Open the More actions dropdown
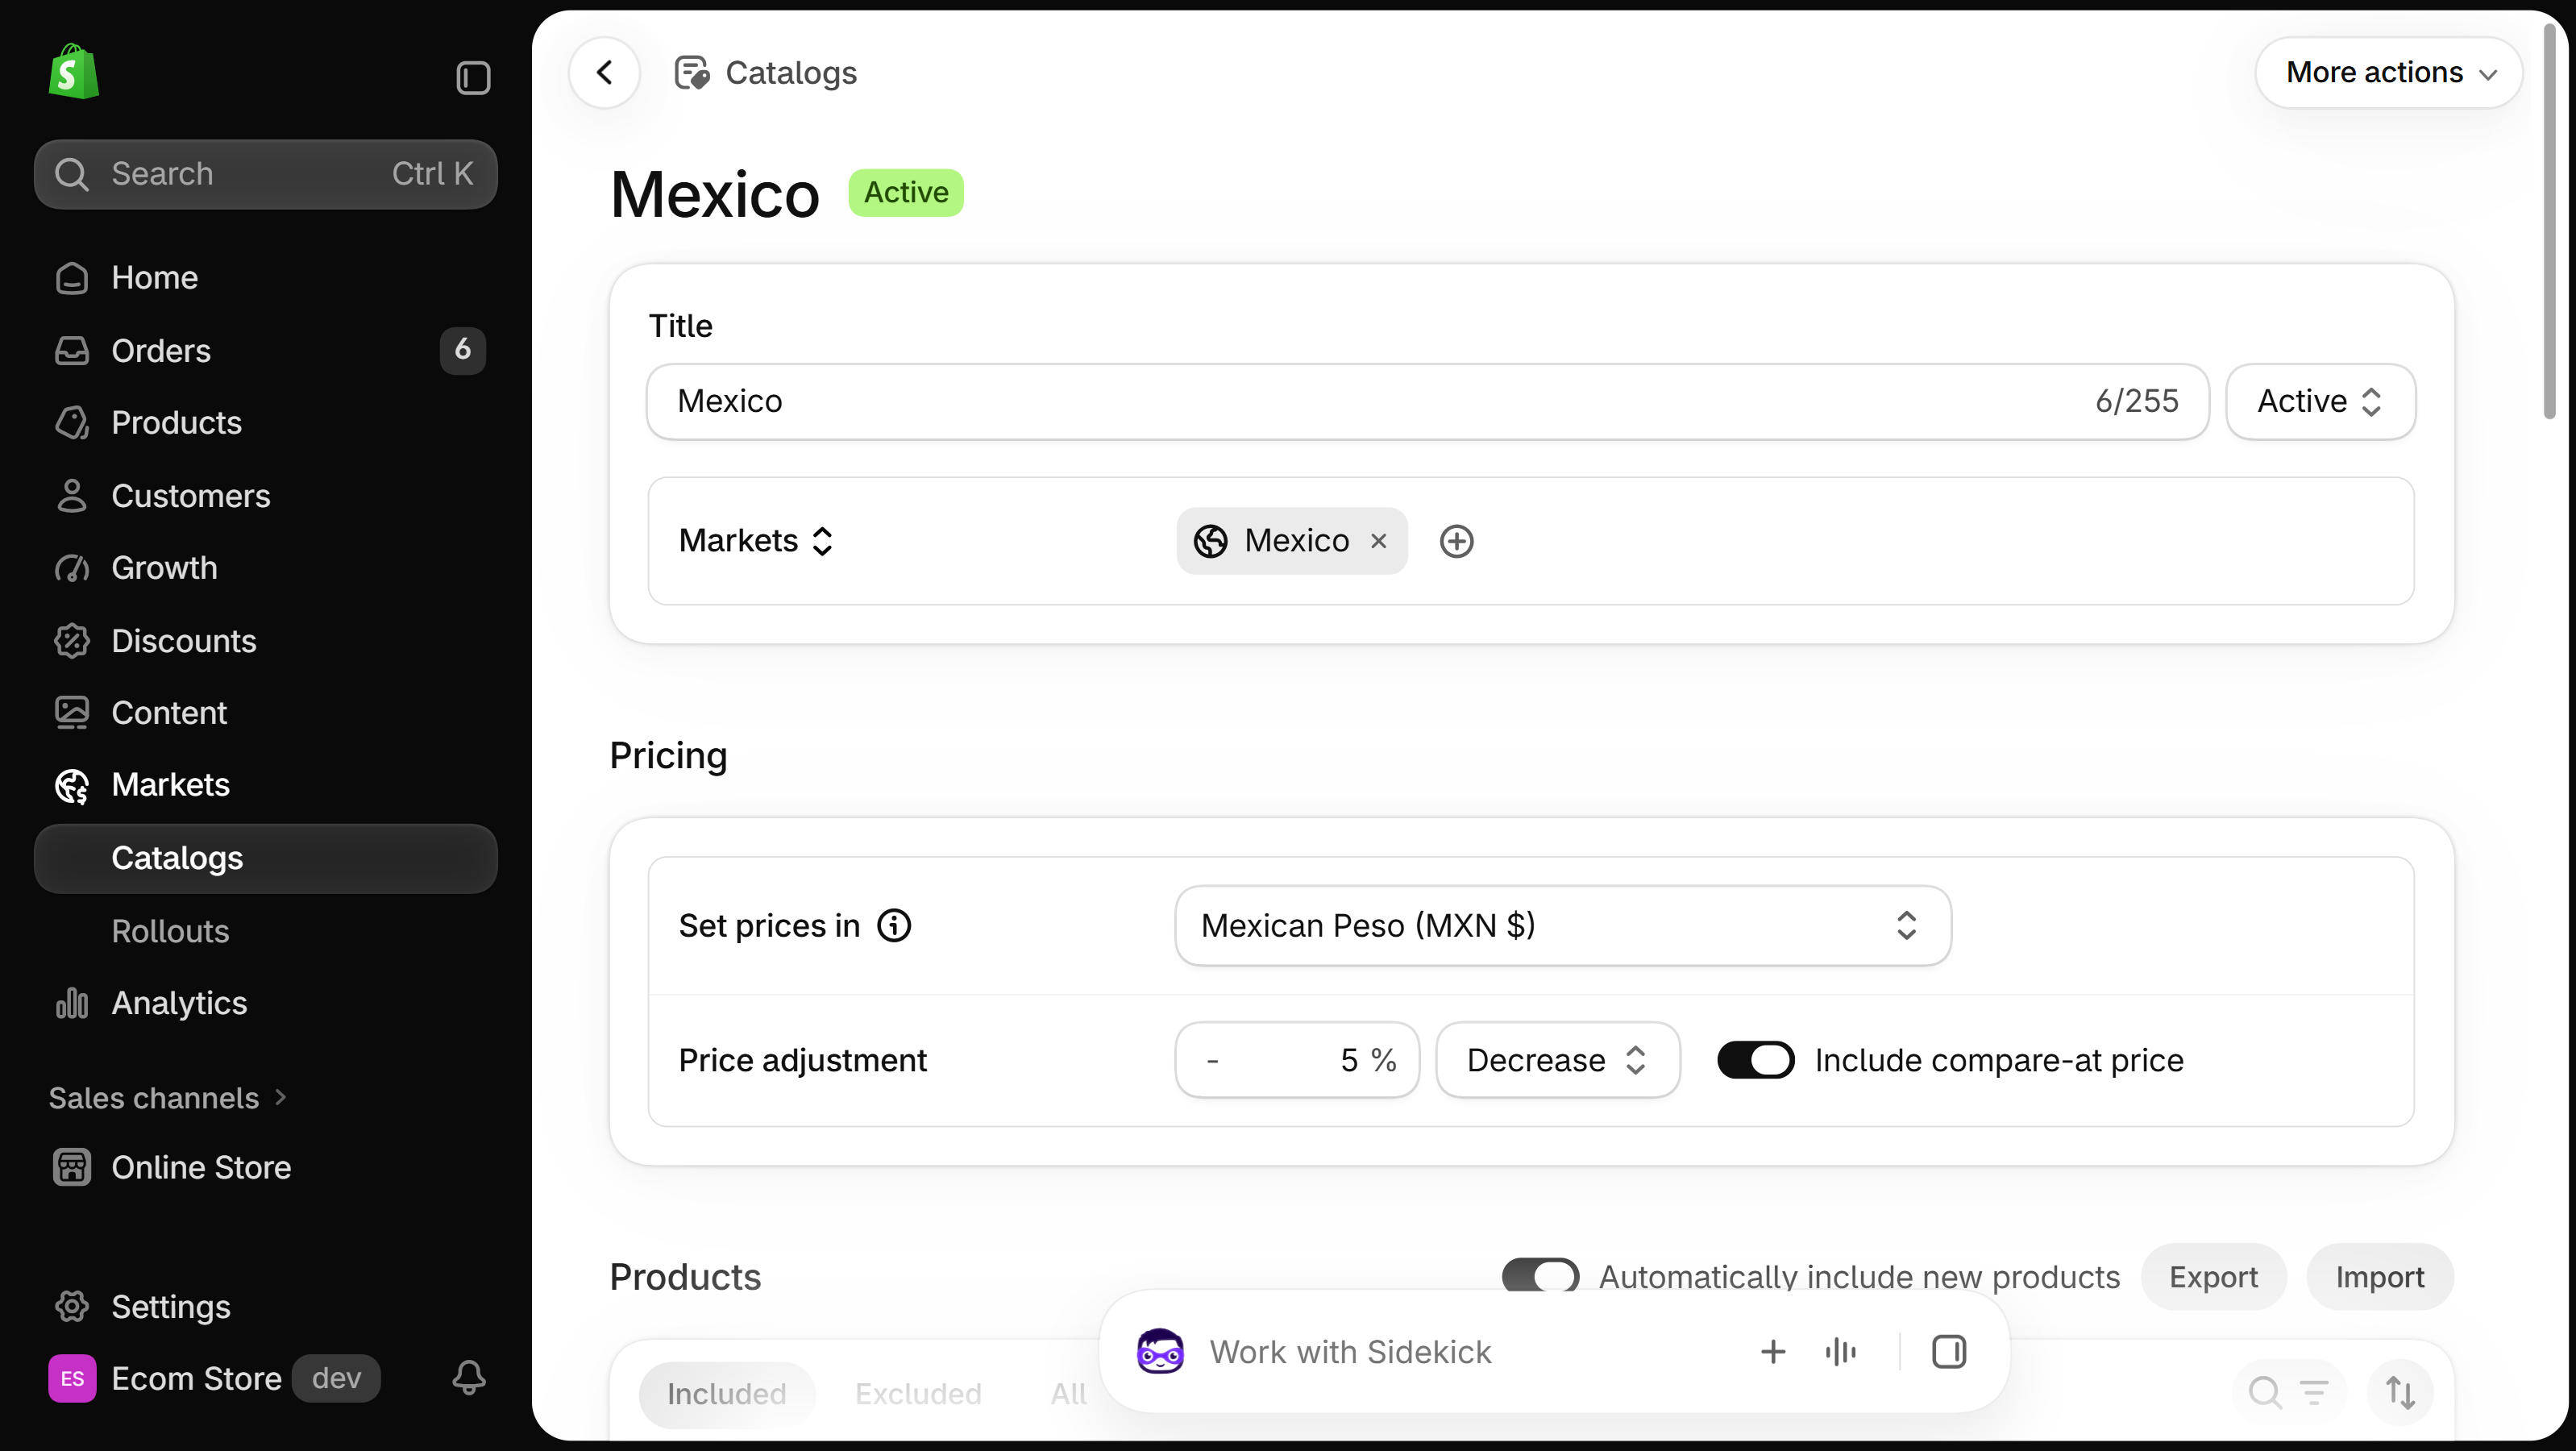2576x1451 pixels. pyautogui.click(x=2389, y=72)
